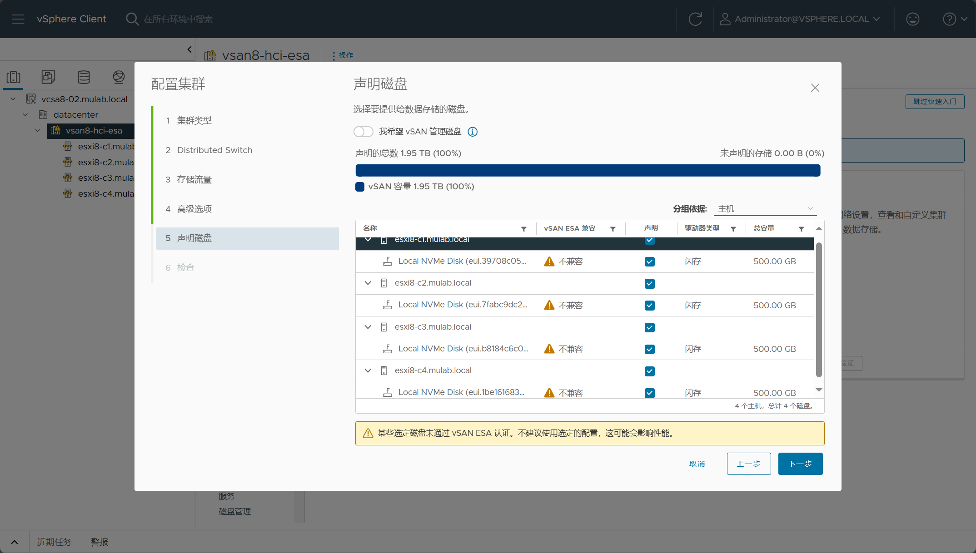The width and height of the screenshot is (976, 553).
Task: Open the hamburger navigation menu
Action: pos(18,19)
